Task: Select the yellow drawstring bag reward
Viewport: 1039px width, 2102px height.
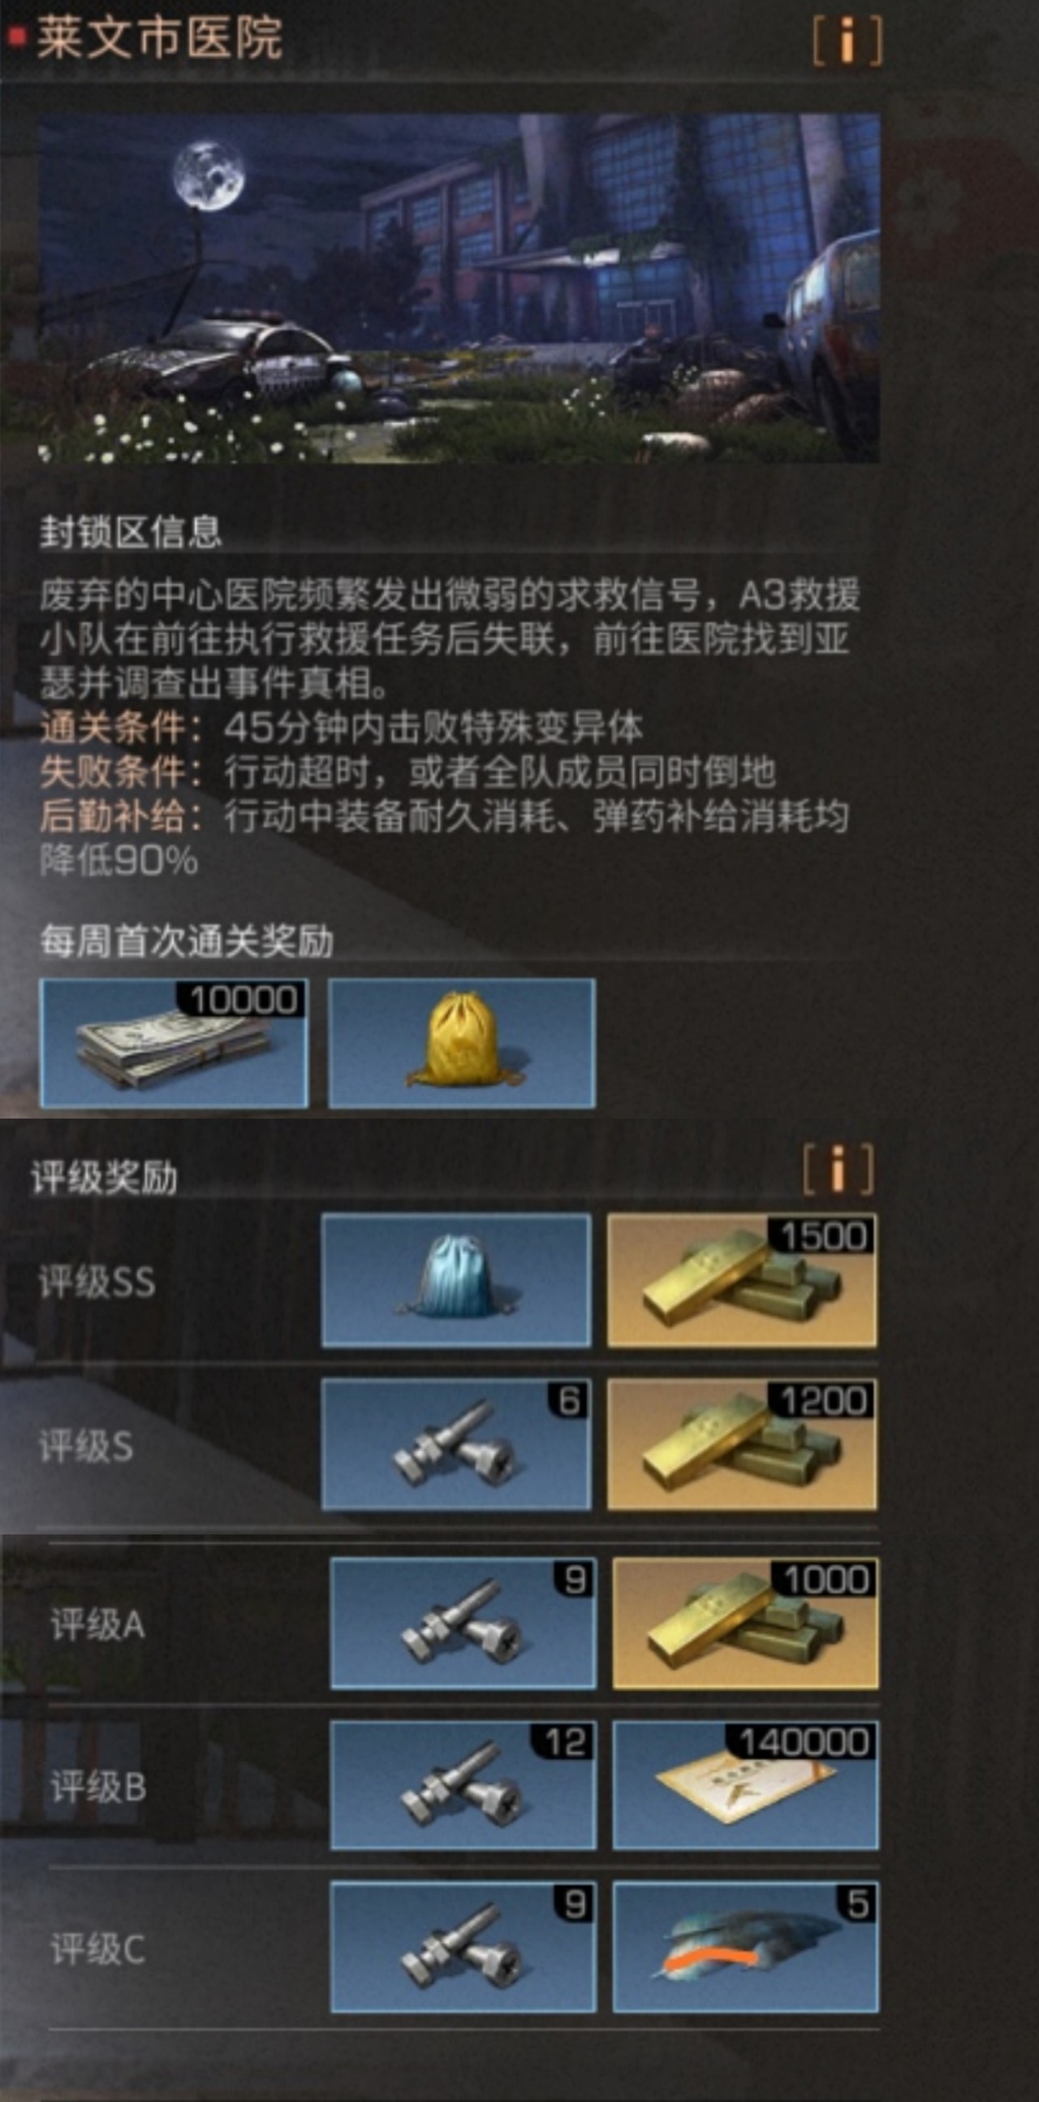Action: 462,1044
